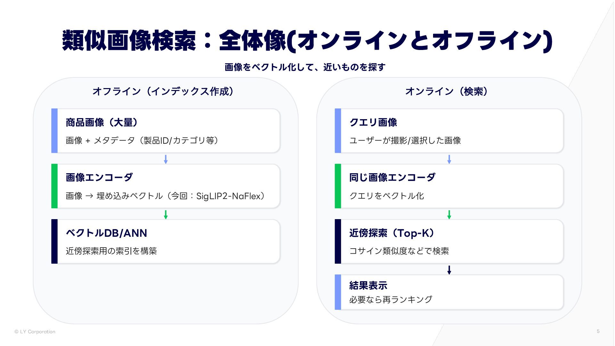615x346 pixels.
Task: Click dark navy bar on ベクトルDB/ANN card
Action: click(54, 242)
